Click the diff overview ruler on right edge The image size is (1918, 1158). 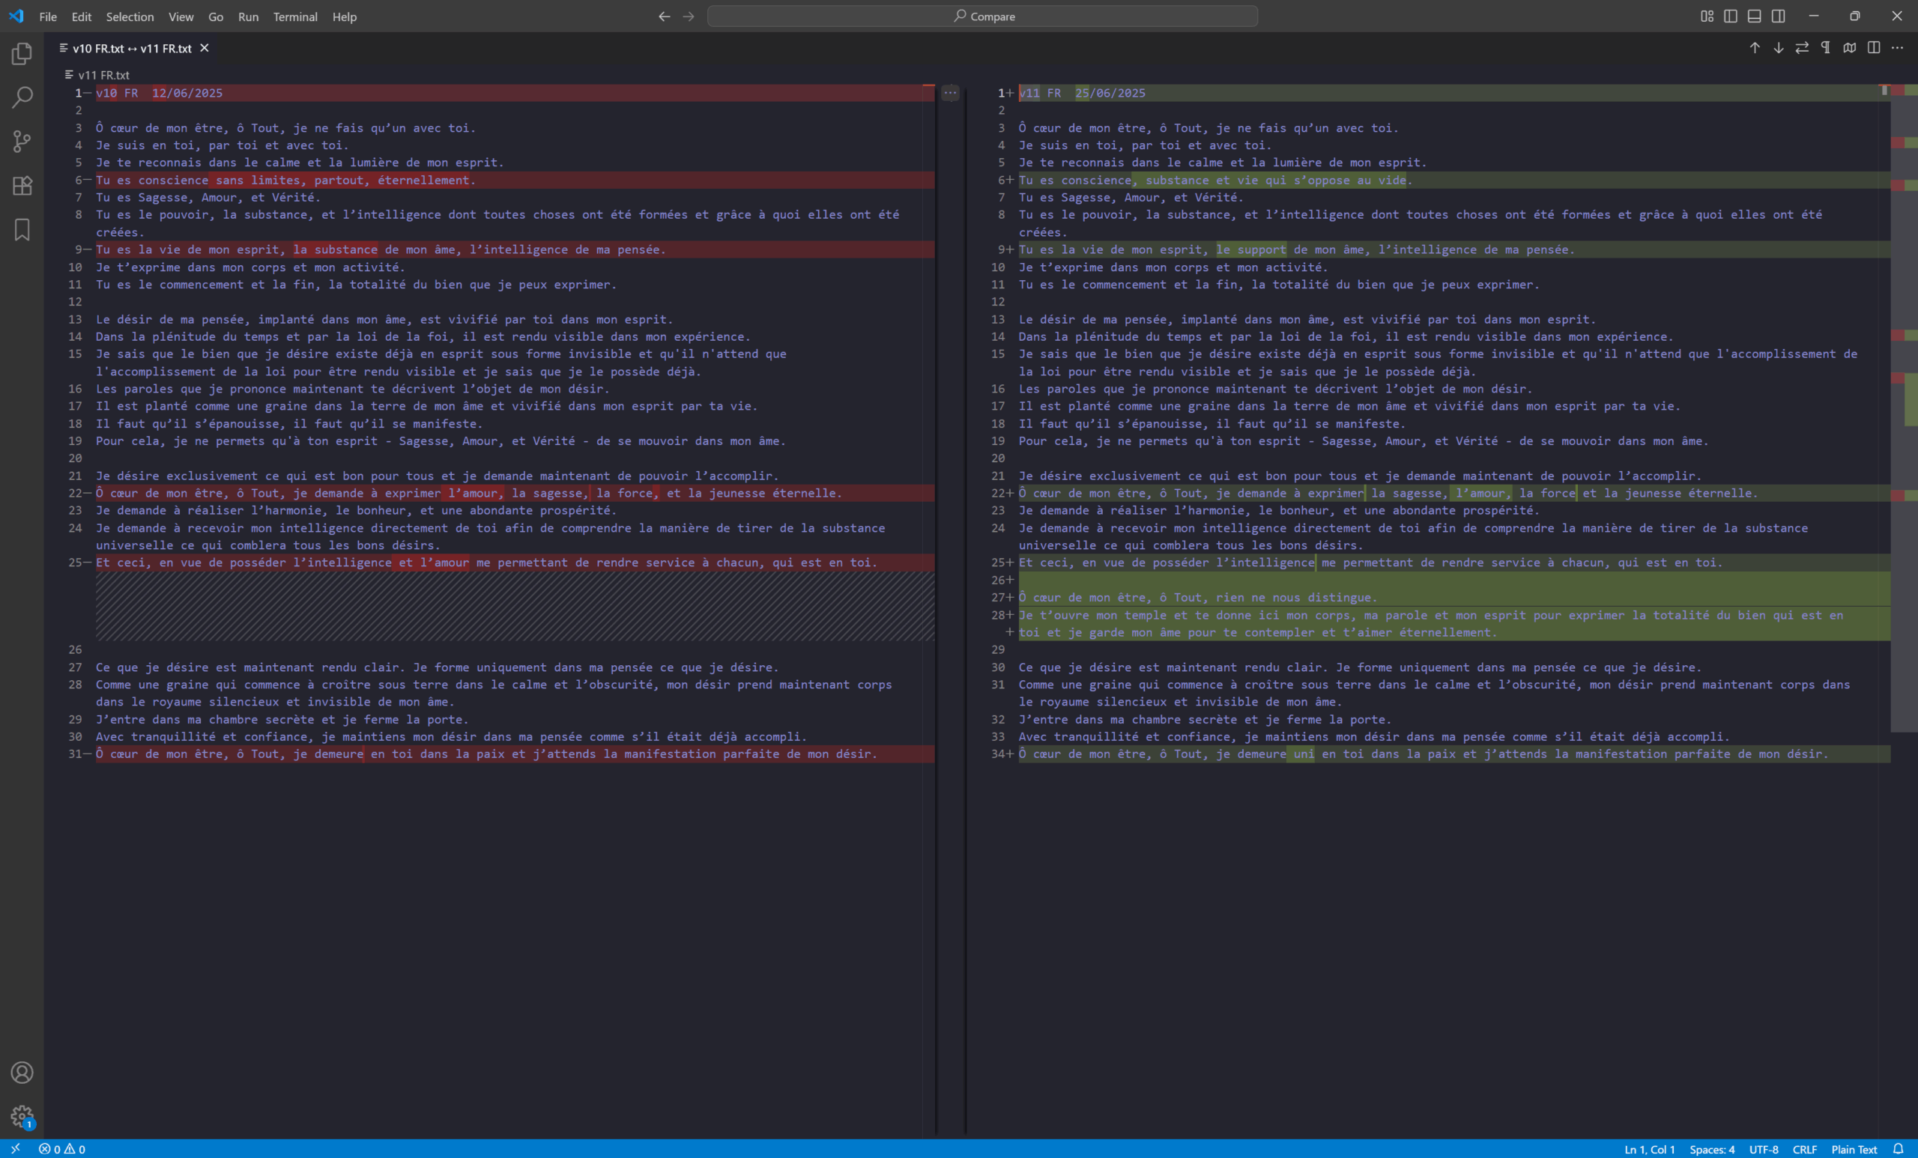point(1904,404)
